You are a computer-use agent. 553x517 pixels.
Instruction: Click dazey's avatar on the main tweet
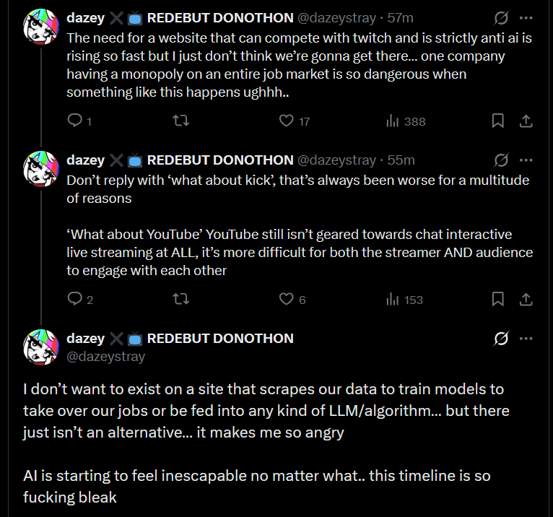pos(41,347)
